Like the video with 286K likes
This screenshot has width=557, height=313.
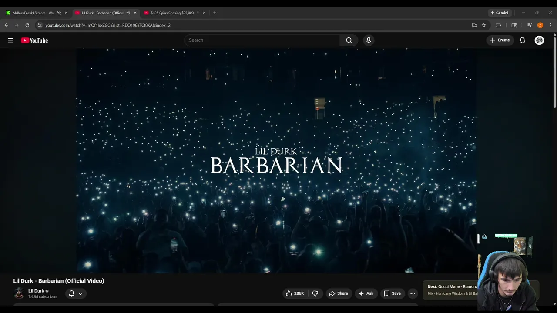point(295,293)
